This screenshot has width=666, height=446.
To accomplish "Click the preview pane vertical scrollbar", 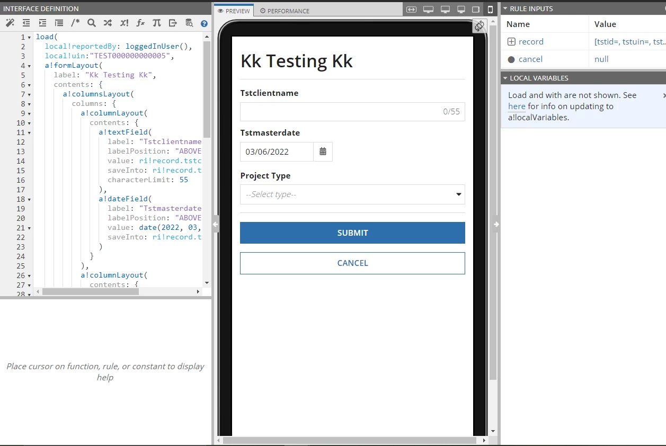I will click(x=493, y=202).
